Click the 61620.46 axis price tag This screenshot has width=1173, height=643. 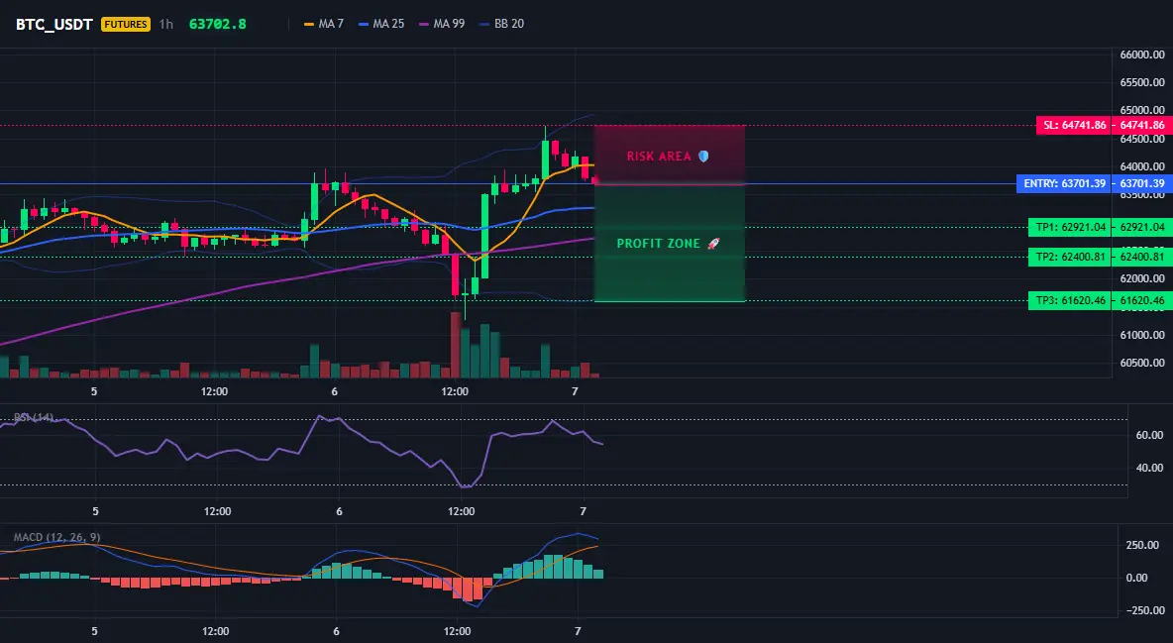point(1142,301)
